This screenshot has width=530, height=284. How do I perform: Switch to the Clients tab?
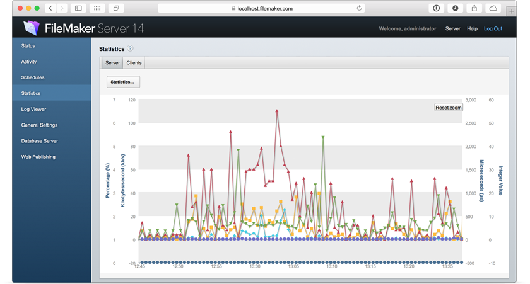(x=134, y=63)
